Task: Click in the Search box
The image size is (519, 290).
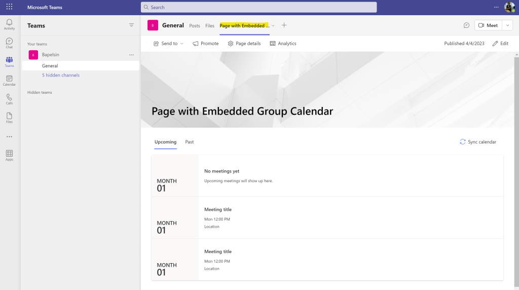Action: pyautogui.click(x=258, y=7)
